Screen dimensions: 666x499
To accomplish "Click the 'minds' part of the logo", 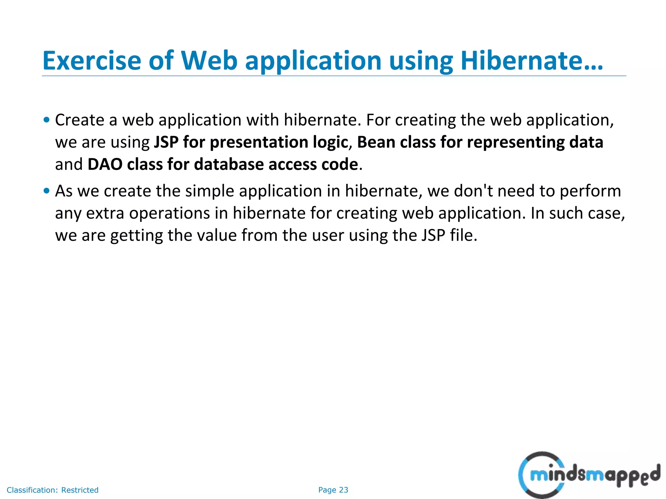I will [557, 475].
